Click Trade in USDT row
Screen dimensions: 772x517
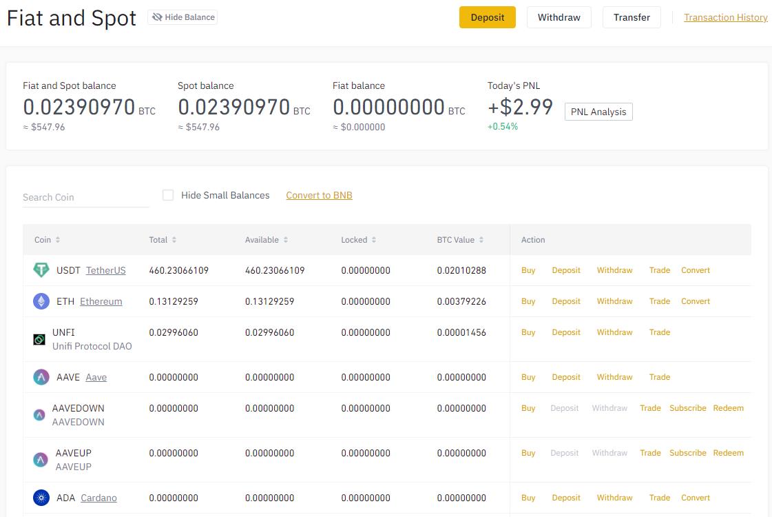[x=659, y=270]
